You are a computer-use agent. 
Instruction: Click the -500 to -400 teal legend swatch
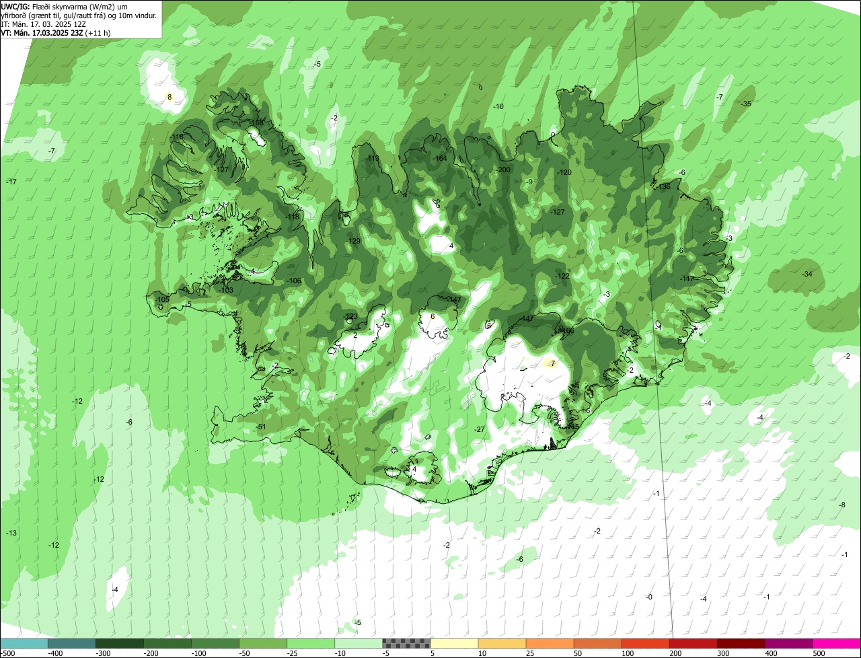(24, 643)
